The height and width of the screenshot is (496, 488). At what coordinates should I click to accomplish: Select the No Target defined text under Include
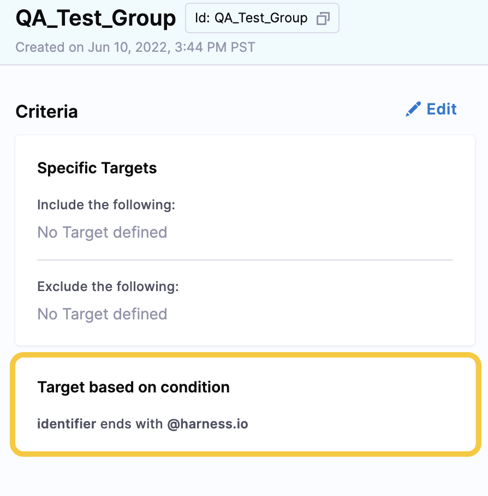[x=102, y=232]
